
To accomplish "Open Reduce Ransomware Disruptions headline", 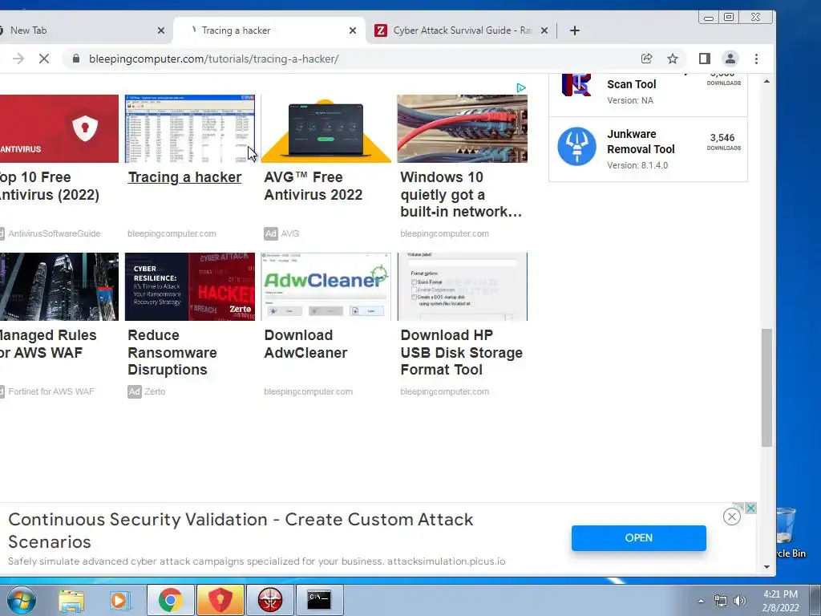I will coord(172,352).
